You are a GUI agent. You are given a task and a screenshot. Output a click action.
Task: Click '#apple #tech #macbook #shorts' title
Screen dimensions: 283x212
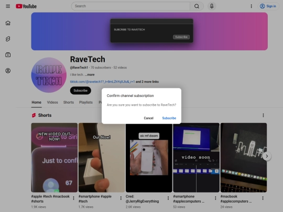coord(50,199)
